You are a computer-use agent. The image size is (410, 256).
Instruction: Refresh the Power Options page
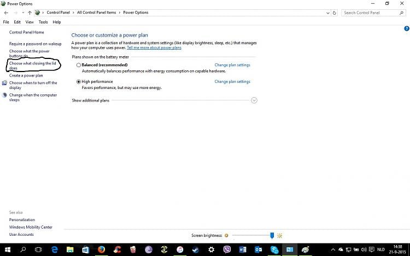click(335, 13)
